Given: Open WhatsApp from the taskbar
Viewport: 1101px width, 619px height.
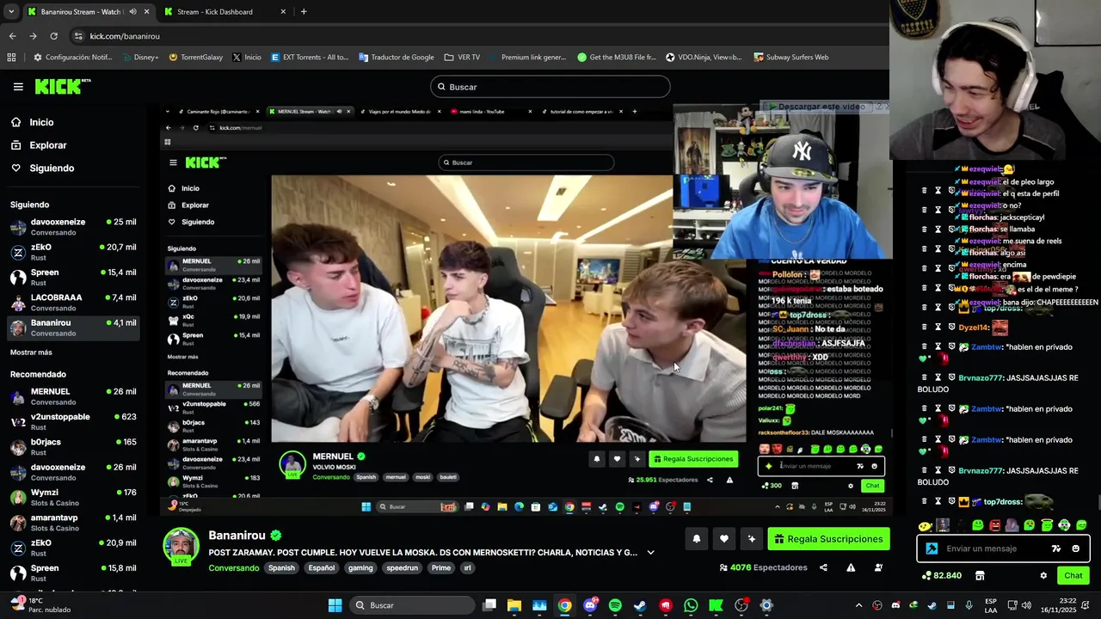Looking at the screenshot, I should (x=691, y=605).
